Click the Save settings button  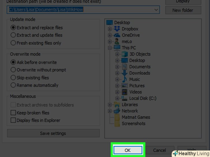(x=53, y=133)
